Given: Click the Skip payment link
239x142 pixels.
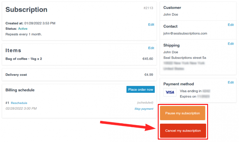Looking at the screenshot, I should 144,109.
